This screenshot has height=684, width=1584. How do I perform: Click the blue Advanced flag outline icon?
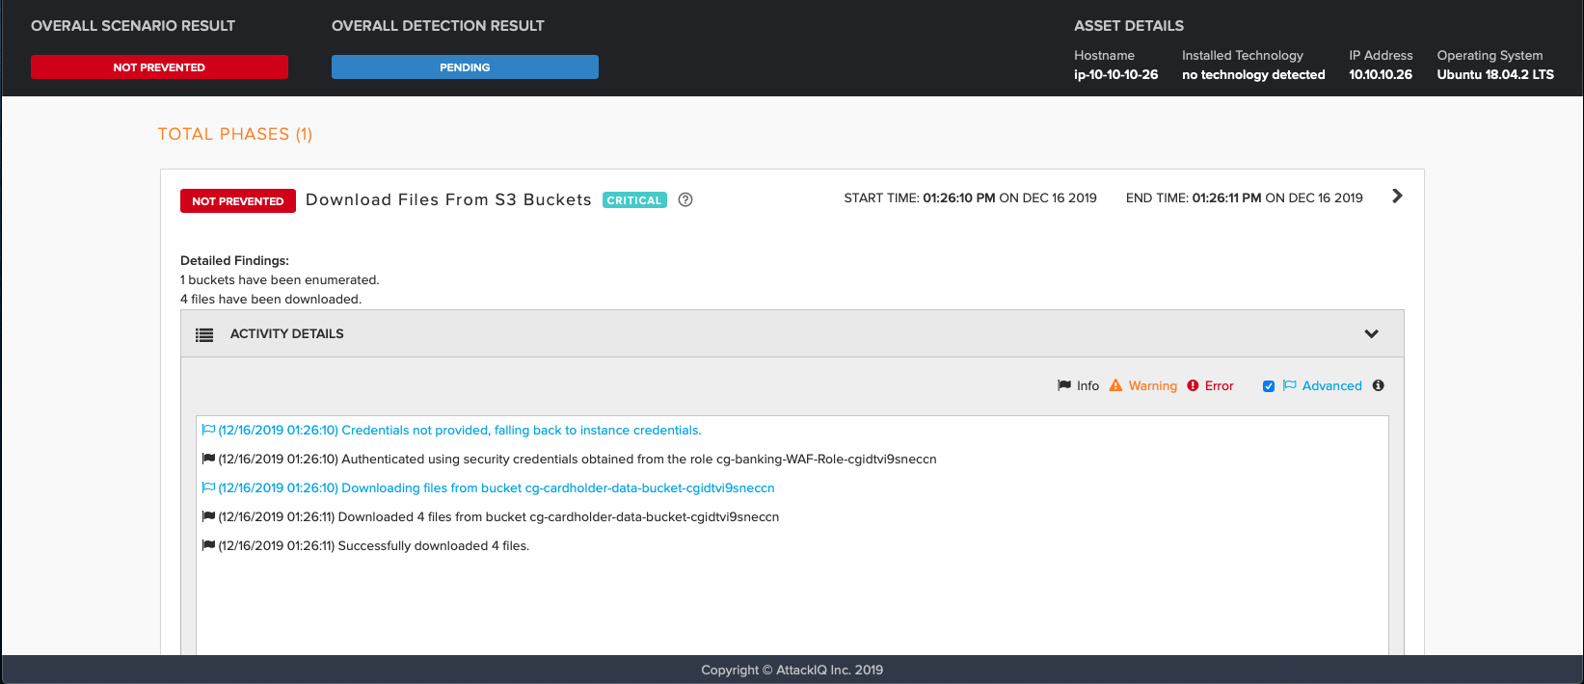click(x=1289, y=385)
